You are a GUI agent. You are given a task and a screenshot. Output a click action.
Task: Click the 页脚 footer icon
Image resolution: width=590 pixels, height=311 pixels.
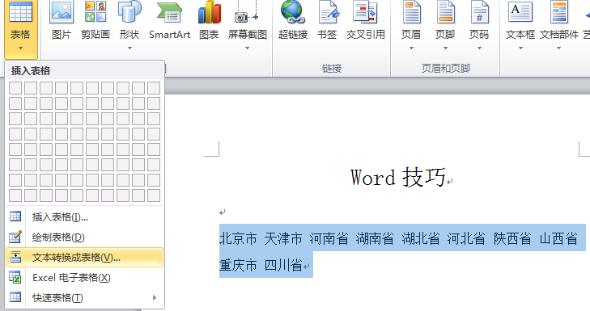point(445,12)
